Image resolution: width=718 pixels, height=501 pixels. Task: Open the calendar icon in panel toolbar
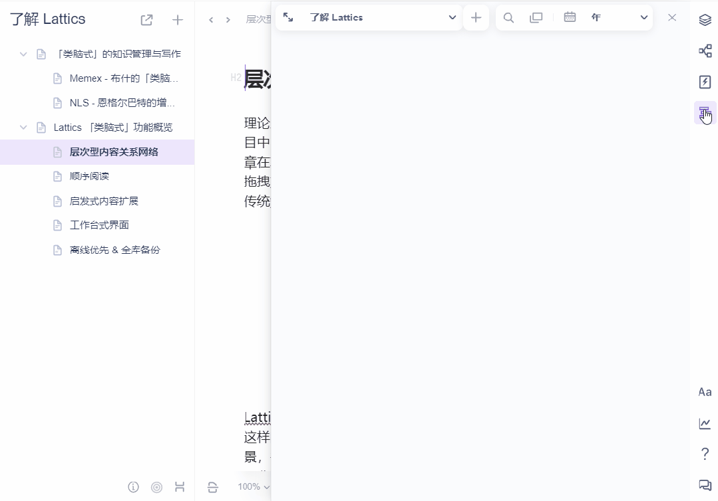click(x=570, y=17)
